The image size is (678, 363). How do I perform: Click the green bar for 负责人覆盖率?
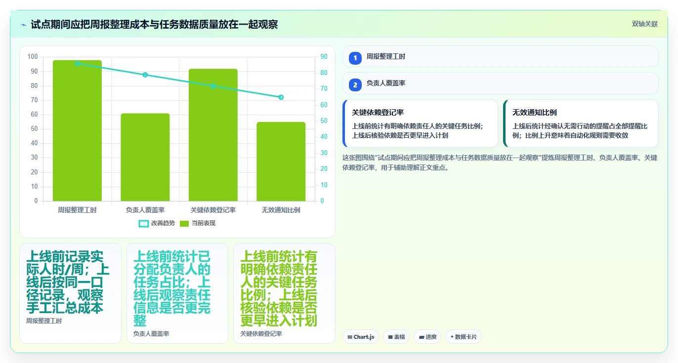click(x=145, y=157)
